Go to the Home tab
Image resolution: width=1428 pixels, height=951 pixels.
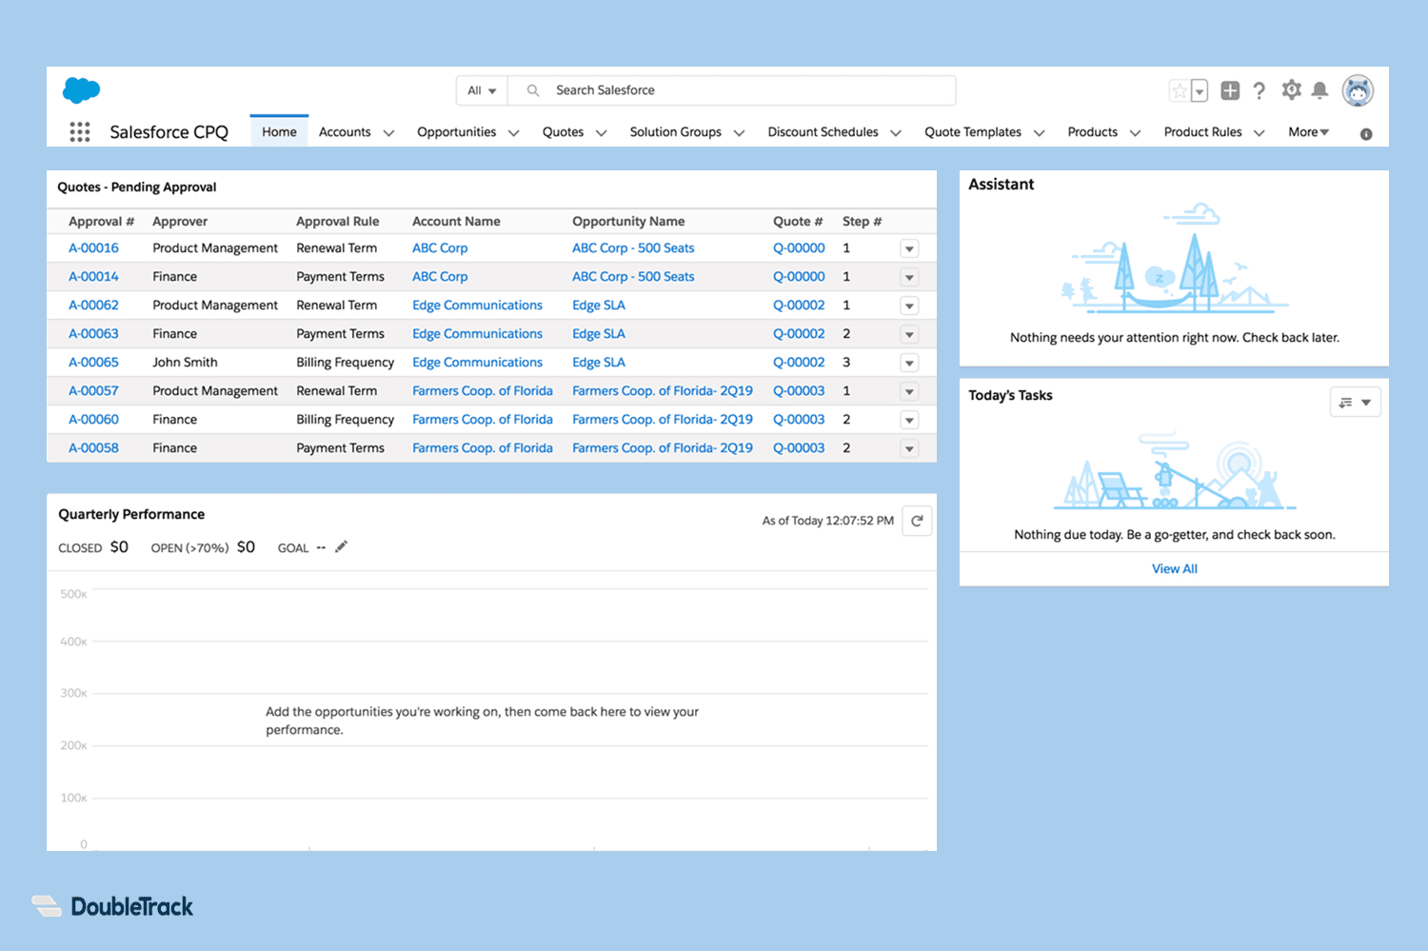click(x=279, y=131)
